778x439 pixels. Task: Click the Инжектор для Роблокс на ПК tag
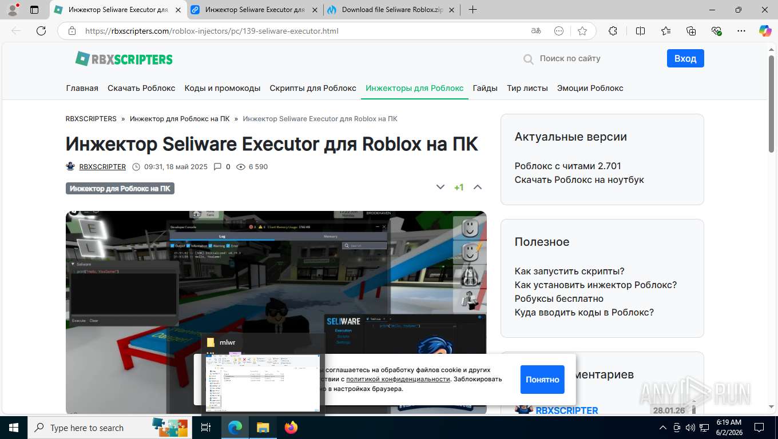pos(120,189)
